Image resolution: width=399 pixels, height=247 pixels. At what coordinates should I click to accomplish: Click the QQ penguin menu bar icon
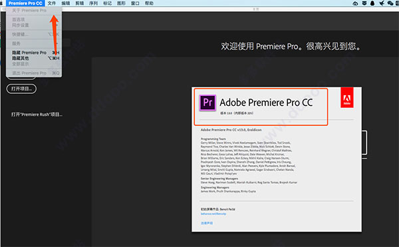pos(372,3)
